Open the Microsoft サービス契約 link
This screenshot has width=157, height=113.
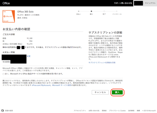[x=62, y=85]
